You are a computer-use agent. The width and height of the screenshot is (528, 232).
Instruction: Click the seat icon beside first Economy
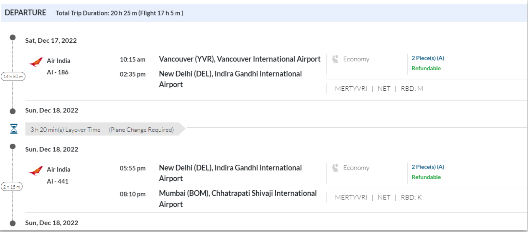point(335,59)
